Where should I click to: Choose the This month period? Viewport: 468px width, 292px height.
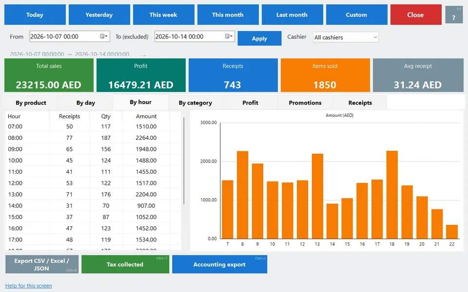228,15
